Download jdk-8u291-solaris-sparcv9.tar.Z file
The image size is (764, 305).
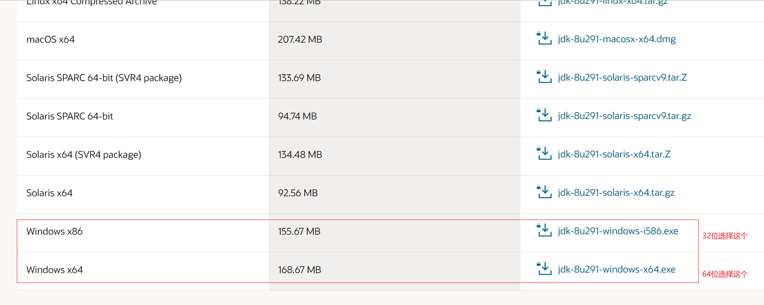tap(622, 78)
